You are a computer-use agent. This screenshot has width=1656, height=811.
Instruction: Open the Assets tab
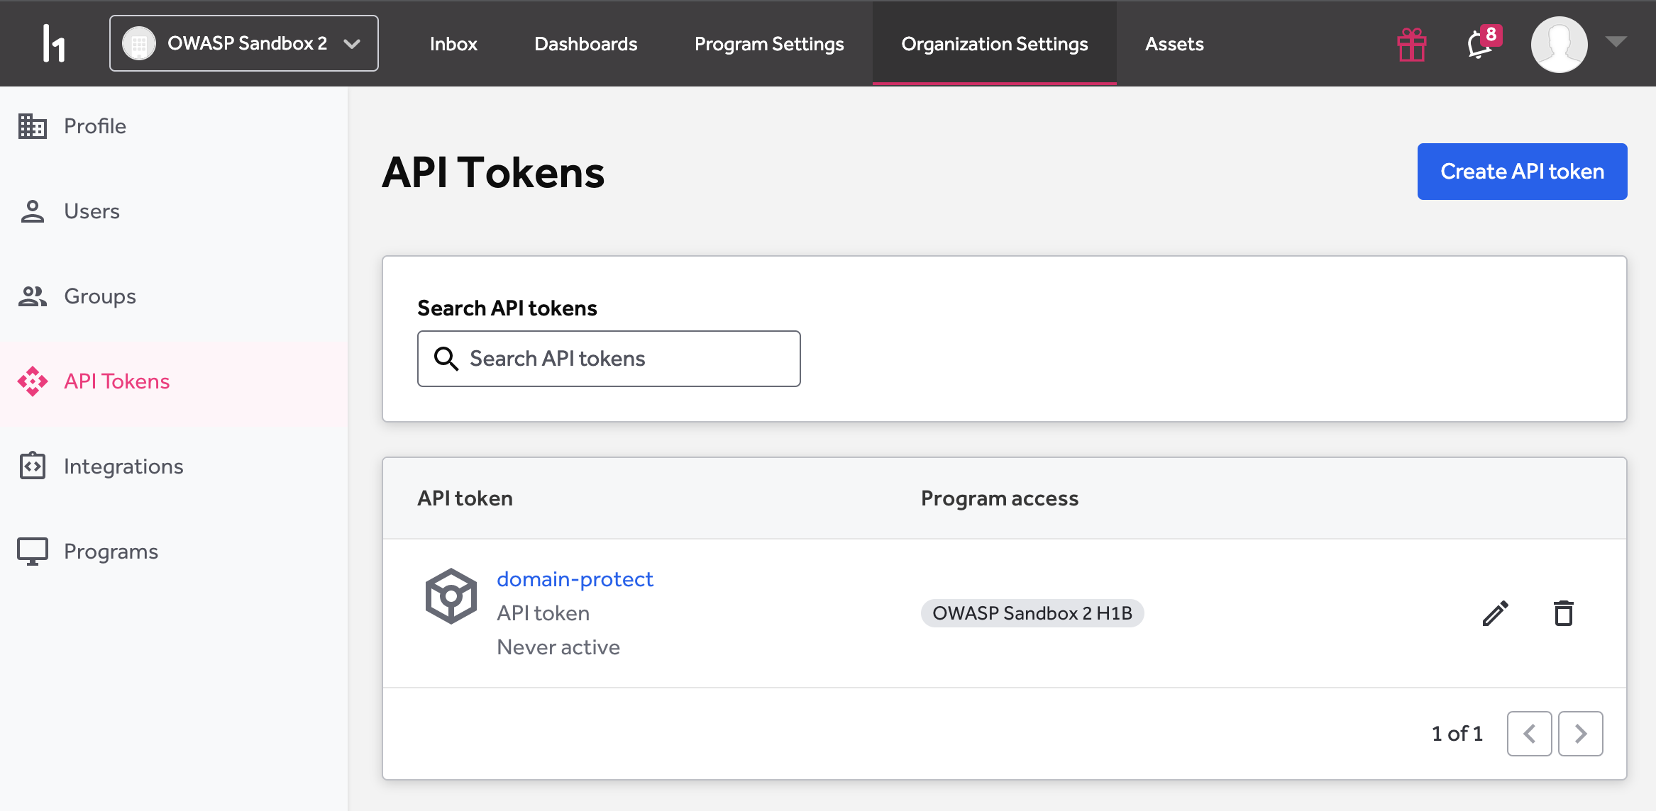(1174, 44)
